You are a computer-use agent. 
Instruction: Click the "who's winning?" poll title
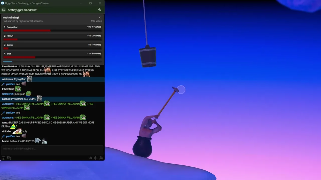coord(11,17)
